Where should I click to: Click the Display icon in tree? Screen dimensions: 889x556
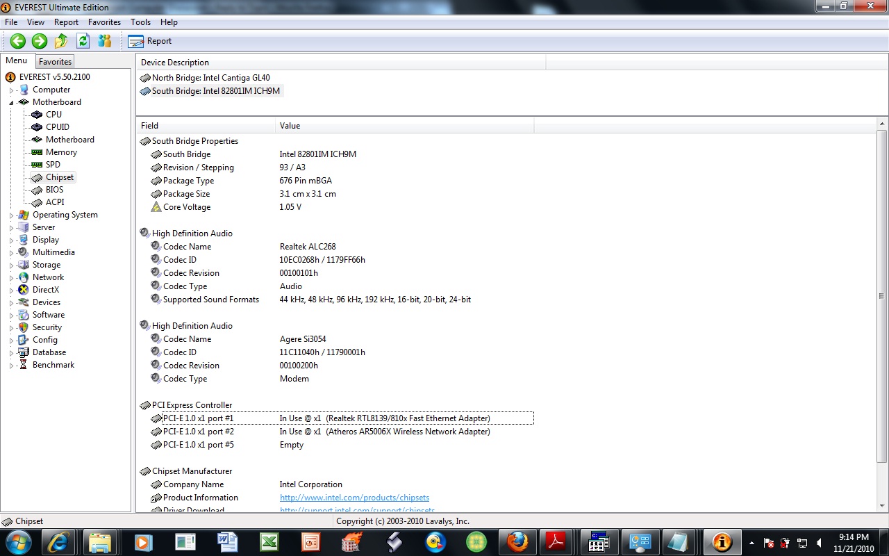pyautogui.click(x=24, y=240)
